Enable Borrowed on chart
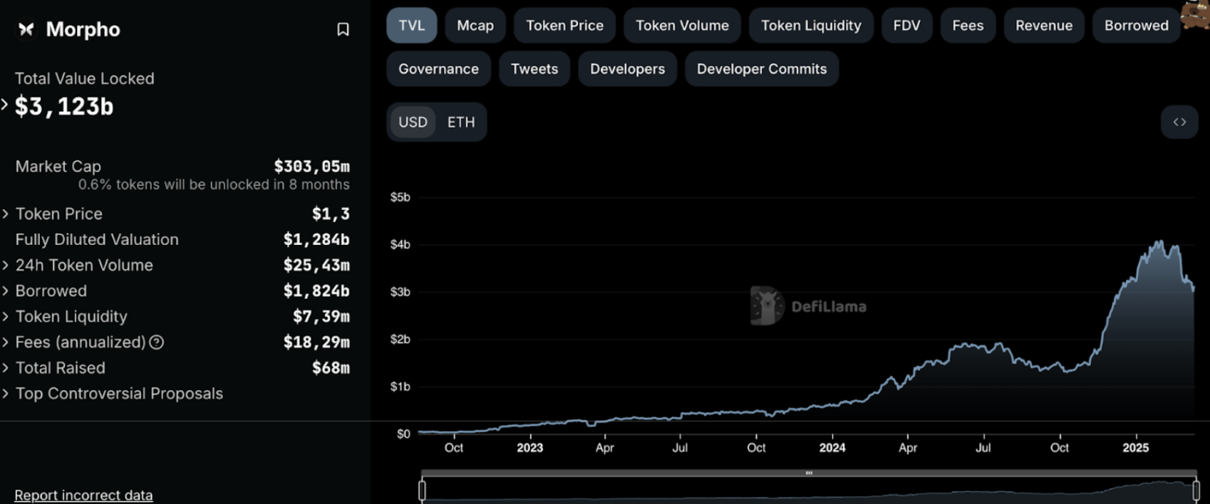The image size is (1210, 504). pos(1137,26)
